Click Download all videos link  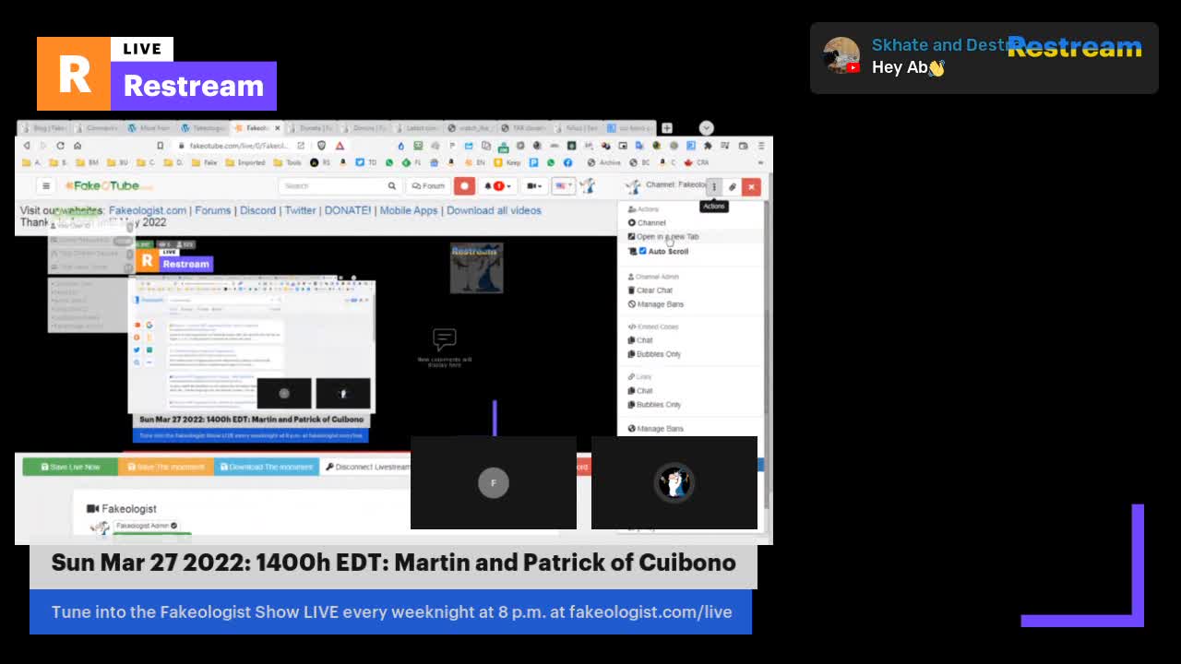[x=494, y=210]
